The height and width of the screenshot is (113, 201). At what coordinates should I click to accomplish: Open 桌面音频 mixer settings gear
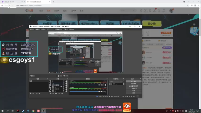(105, 92)
